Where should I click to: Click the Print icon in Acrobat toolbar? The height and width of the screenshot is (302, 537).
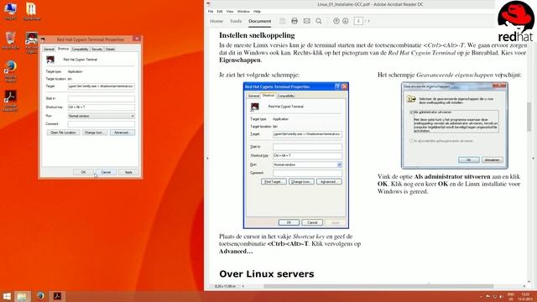click(295, 21)
